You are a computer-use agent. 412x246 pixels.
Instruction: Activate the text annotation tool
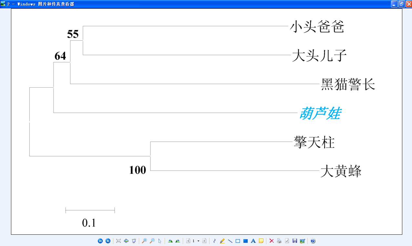tap(253, 241)
